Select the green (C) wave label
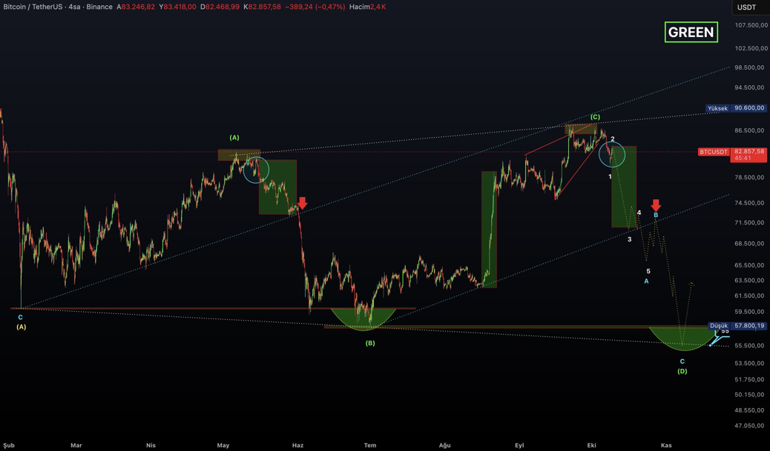 coord(595,117)
